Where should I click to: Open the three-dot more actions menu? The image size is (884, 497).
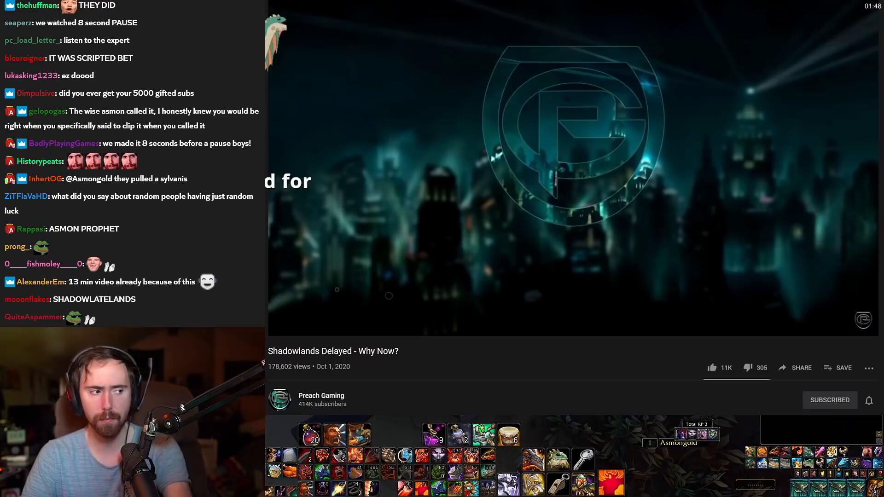[869, 368]
